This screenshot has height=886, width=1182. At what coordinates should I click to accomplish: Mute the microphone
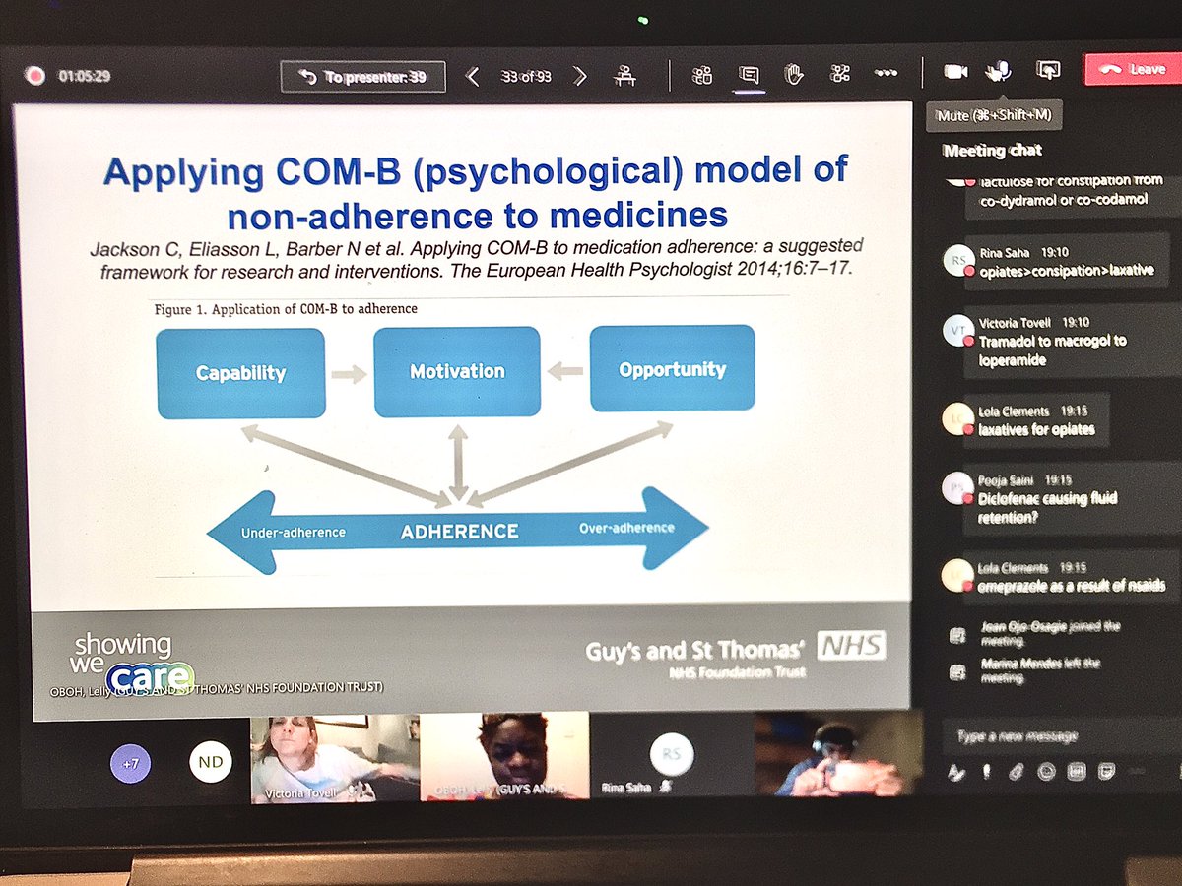click(x=999, y=71)
